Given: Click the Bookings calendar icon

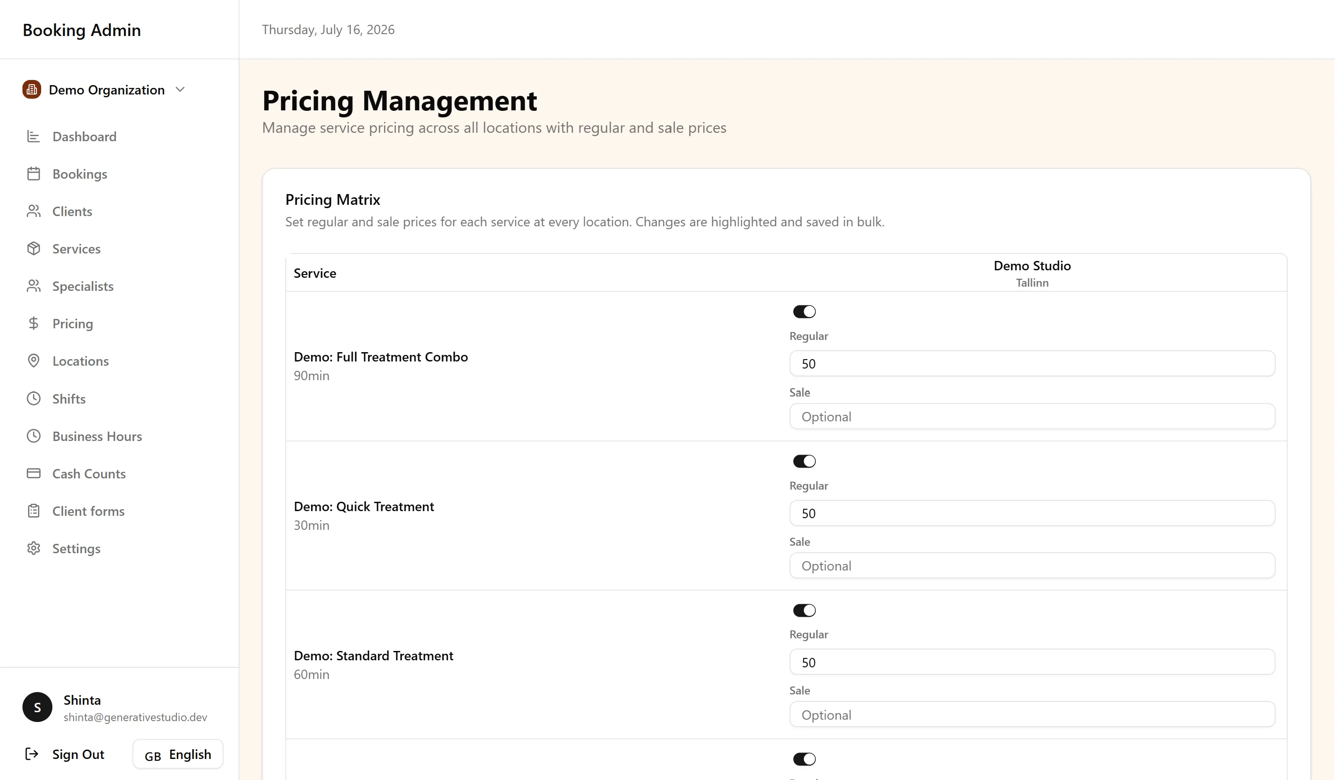Looking at the screenshot, I should coord(33,173).
